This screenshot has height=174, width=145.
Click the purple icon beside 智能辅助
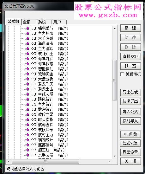(28, 69)
